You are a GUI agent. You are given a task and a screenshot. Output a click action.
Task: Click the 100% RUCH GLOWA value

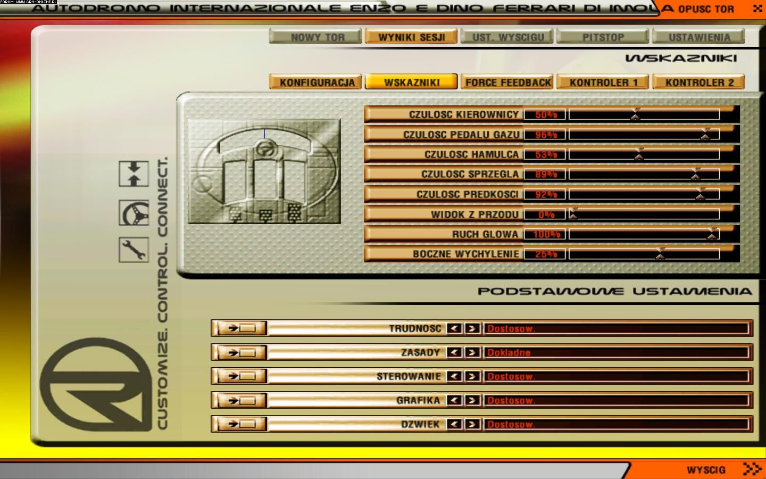[545, 234]
